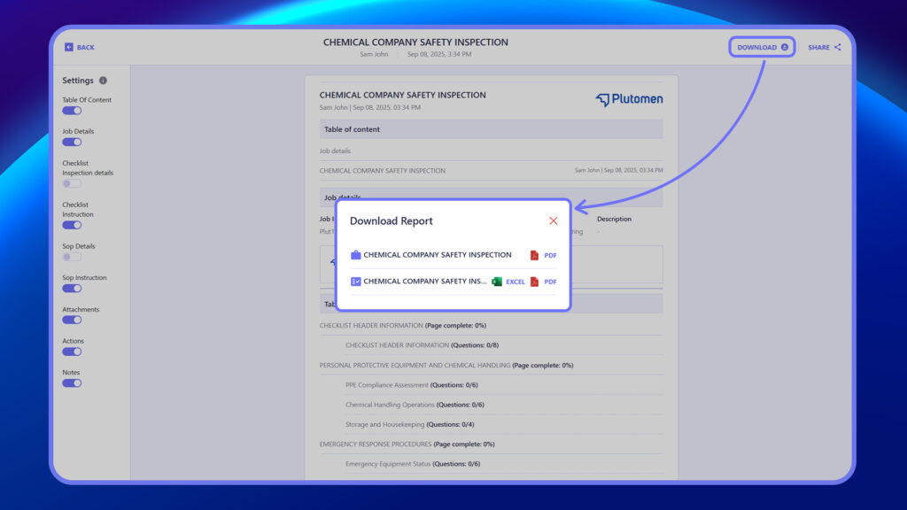Click the Back arrow icon
The width and height of the screenshot is (907, 510).
(x=69, y=47)
